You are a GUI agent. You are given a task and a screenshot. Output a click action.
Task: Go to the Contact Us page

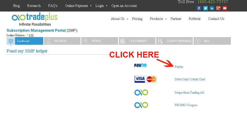(216, 19)
